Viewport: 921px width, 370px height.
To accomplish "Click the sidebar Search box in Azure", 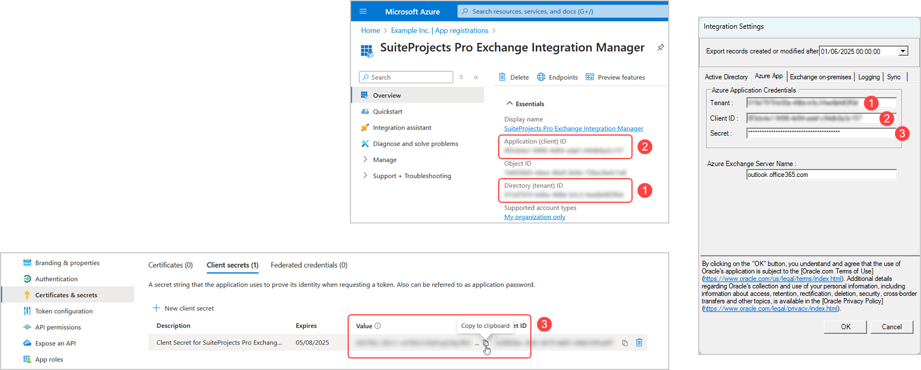I will point(406,77).
